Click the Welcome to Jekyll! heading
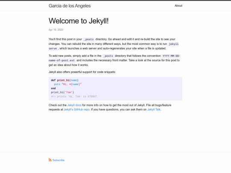The height and width of the screenshot is (173, 231). click(79, 21)
